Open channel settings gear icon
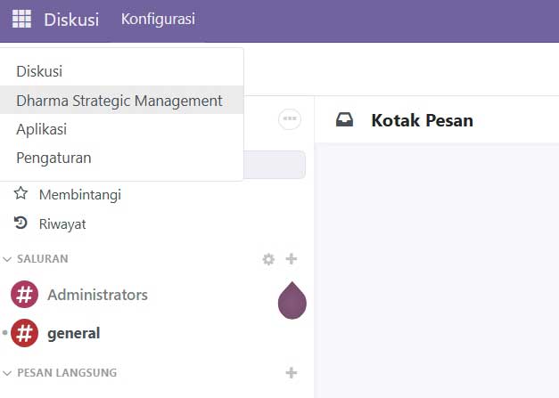 pos(268,259)
